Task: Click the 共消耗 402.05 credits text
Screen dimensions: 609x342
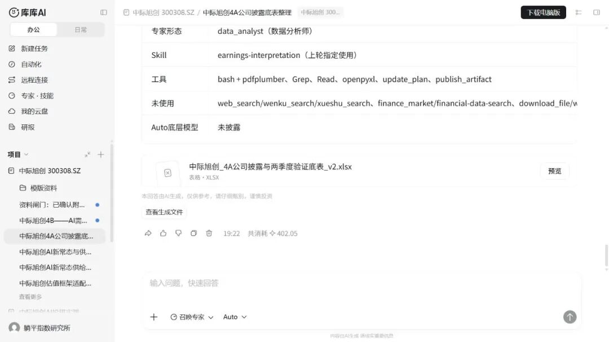Action: [273, 233]
